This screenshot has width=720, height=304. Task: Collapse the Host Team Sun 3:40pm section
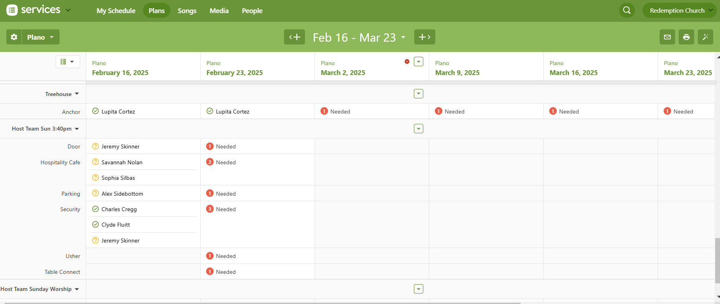point(77,129)
